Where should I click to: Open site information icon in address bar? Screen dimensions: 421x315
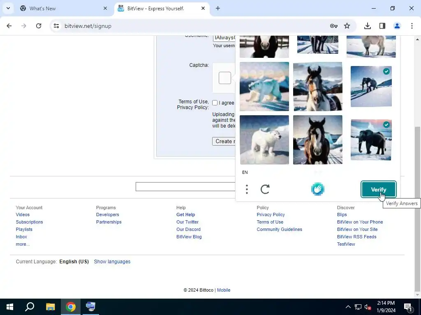(x=56, y=26)
